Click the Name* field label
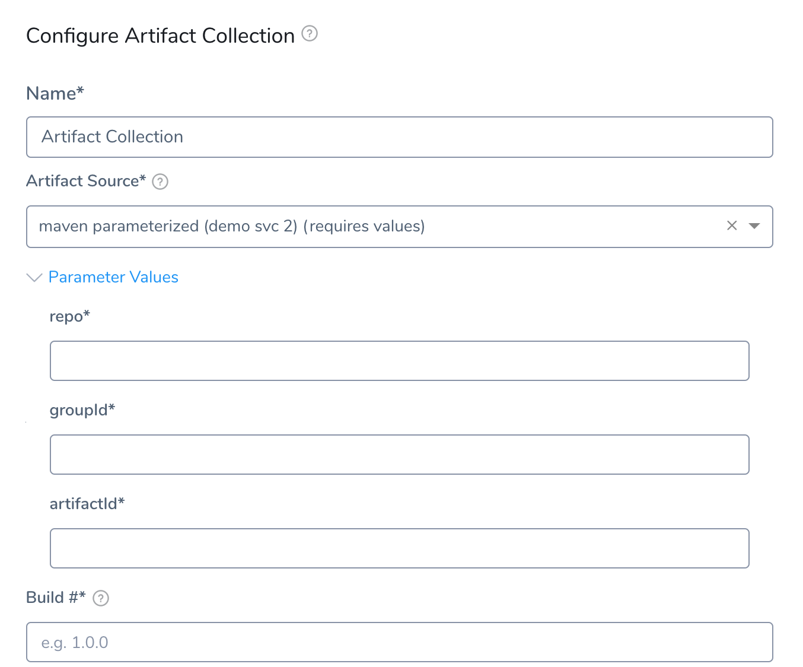Viewport: 803px width, 667px height. pyautogui.click(x=55, y=93)
